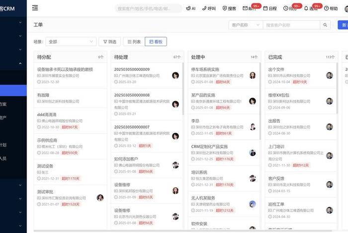Open the ddd滴滴滴 work order card
This screenshot has width=348, height=233.
point(71,120)
